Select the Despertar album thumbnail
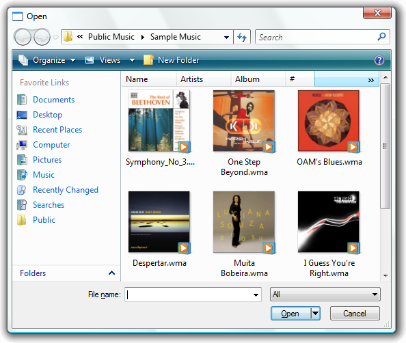This screenshot has width=406, height=343. click(x=159, y=222)
